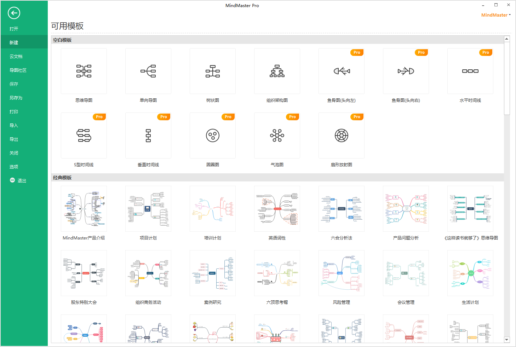The width and height of the screenshot is (516, 347).
Task: Pick the 扇形放射图 template icon
Action: 342,135
